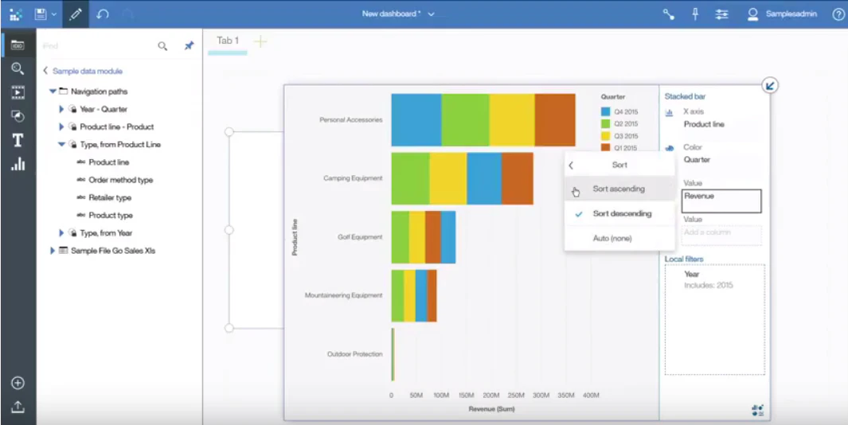Click the Undo arrow icon
848x425 pixels.
[x=103, y=14]
